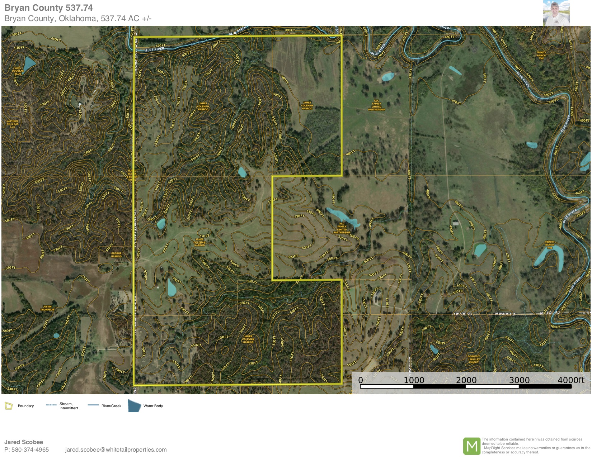Screen dimensions: 592x457
Task: Click the River/Creek legend line symbol
Action: click(x=93, y=405)
